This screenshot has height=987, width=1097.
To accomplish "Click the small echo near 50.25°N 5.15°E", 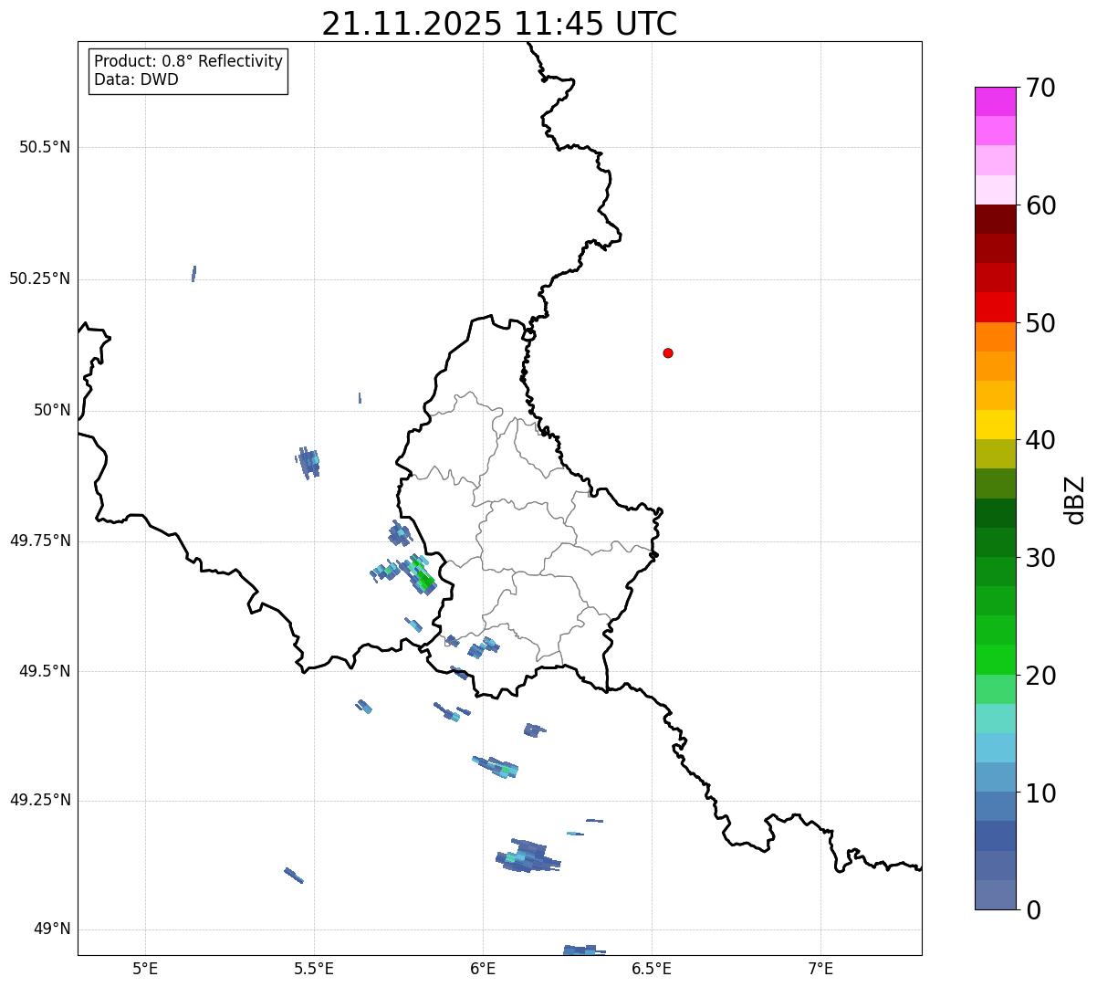I will coord(193,274).
